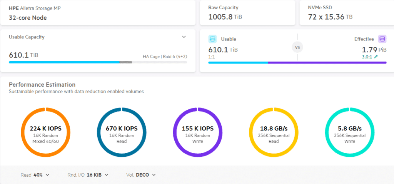
Task: Click the vs circle badge
Action: pyautogui.click(x=297, y=47)
